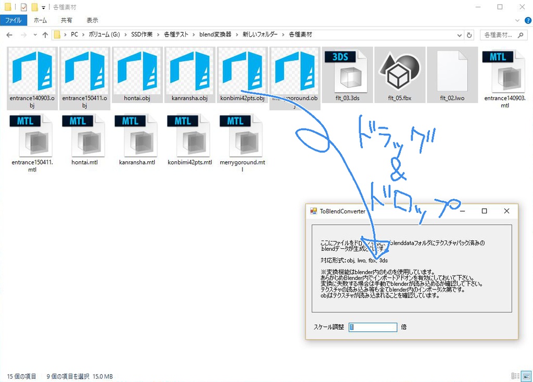The image size is (533, 382).
Task: Expand the ribbon with the chevron
Action: (x=517, y=20)
